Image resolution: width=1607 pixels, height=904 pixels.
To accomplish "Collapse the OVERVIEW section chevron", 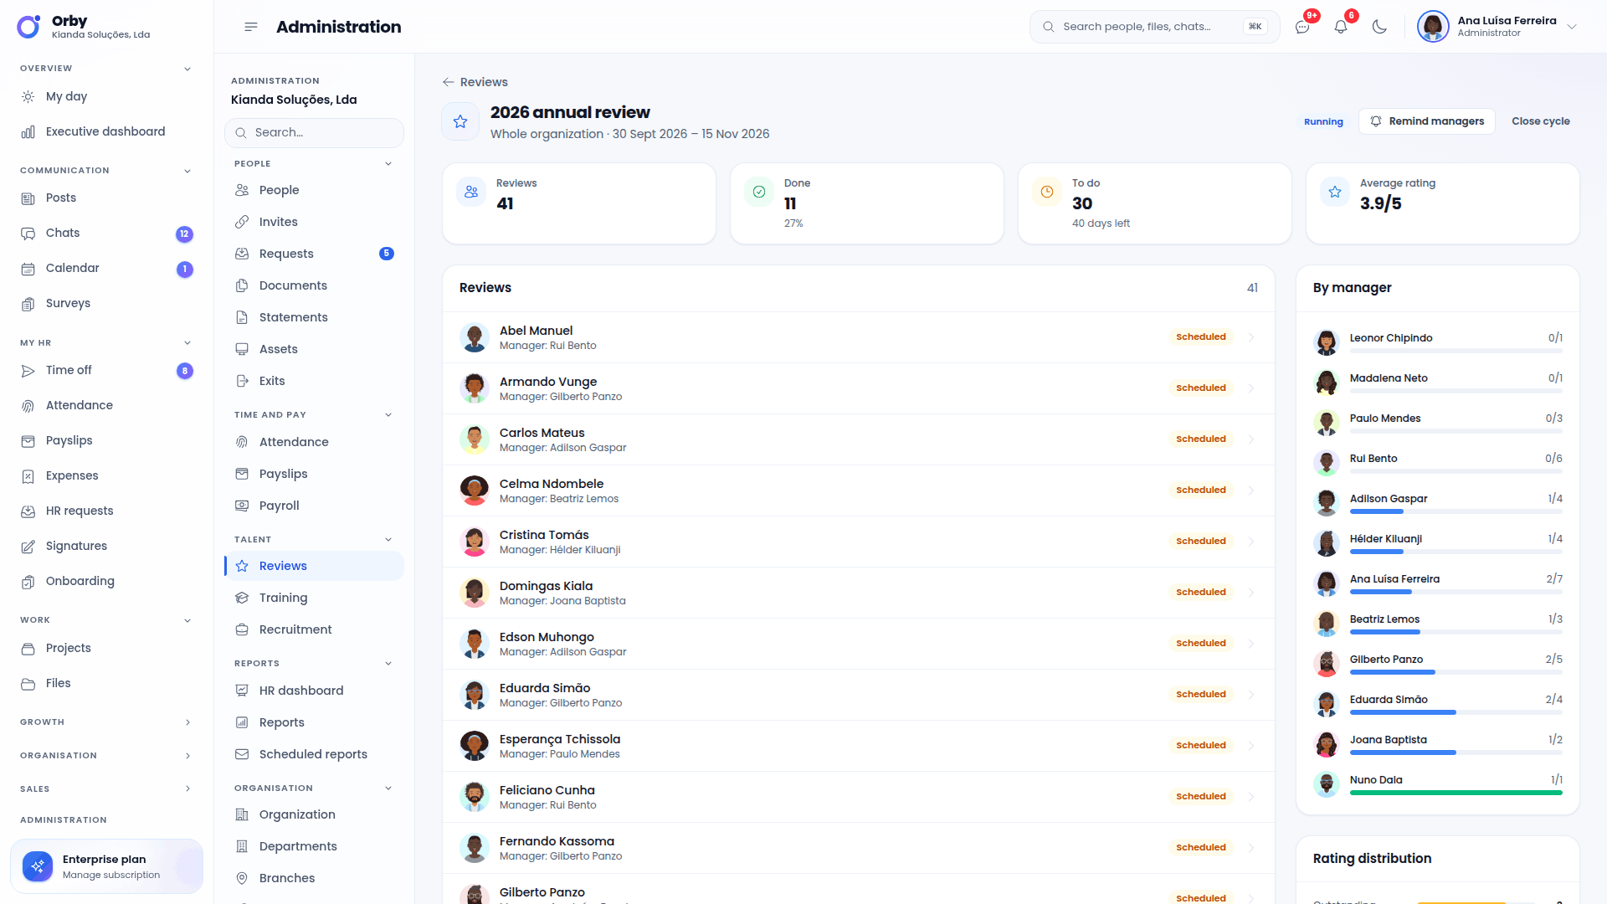I will pos(187,69).
